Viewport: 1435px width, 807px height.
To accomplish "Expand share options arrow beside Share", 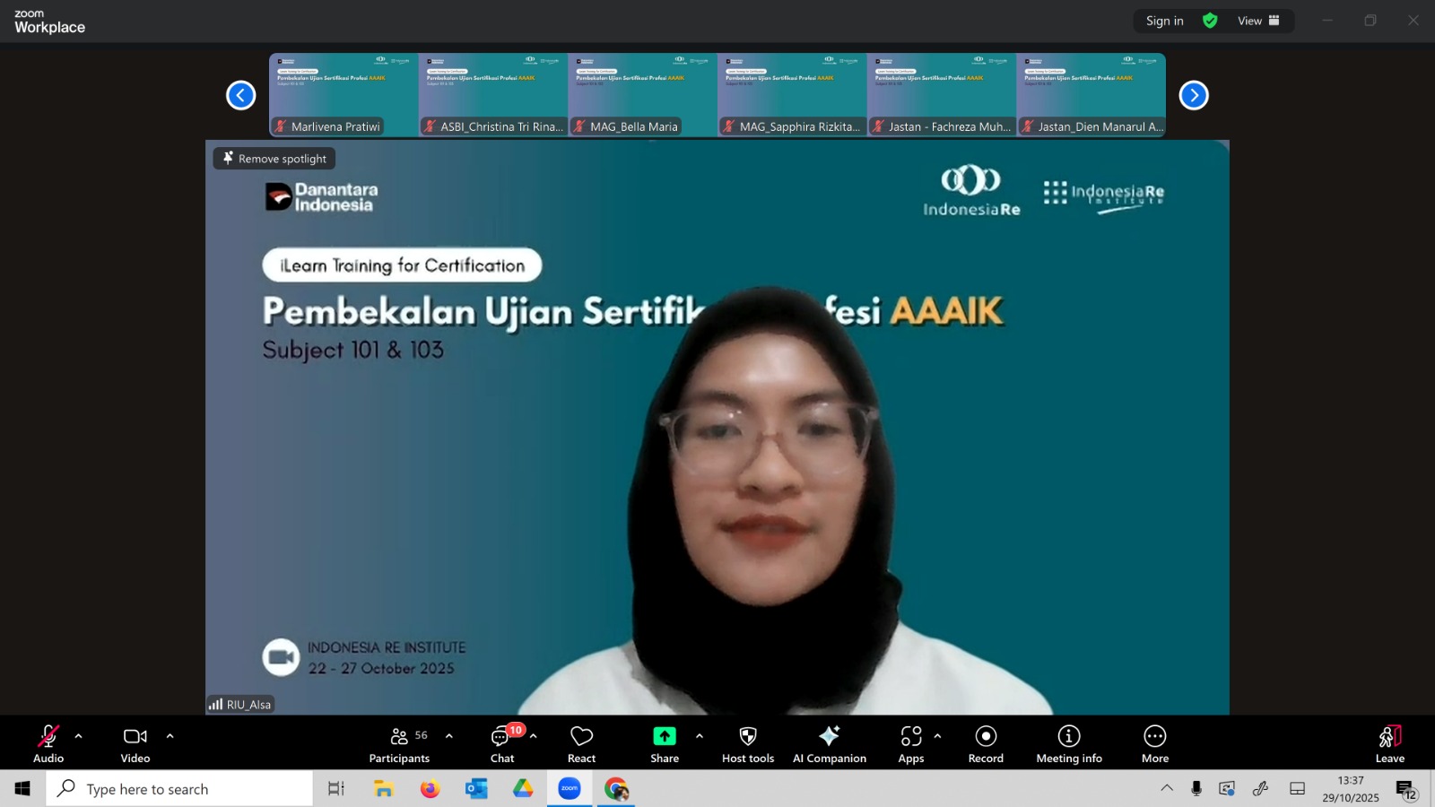I will pos(700,736).
